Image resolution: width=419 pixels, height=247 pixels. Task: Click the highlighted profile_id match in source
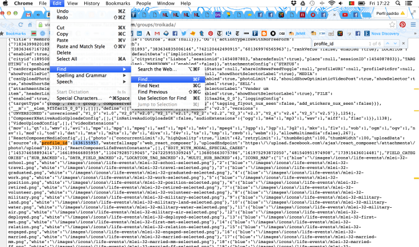(x=55, y=143)
